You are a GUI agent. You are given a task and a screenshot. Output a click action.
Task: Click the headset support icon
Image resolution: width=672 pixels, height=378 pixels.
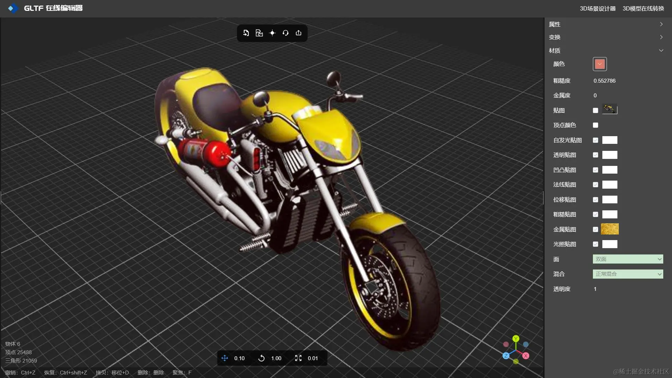[286, 33]
